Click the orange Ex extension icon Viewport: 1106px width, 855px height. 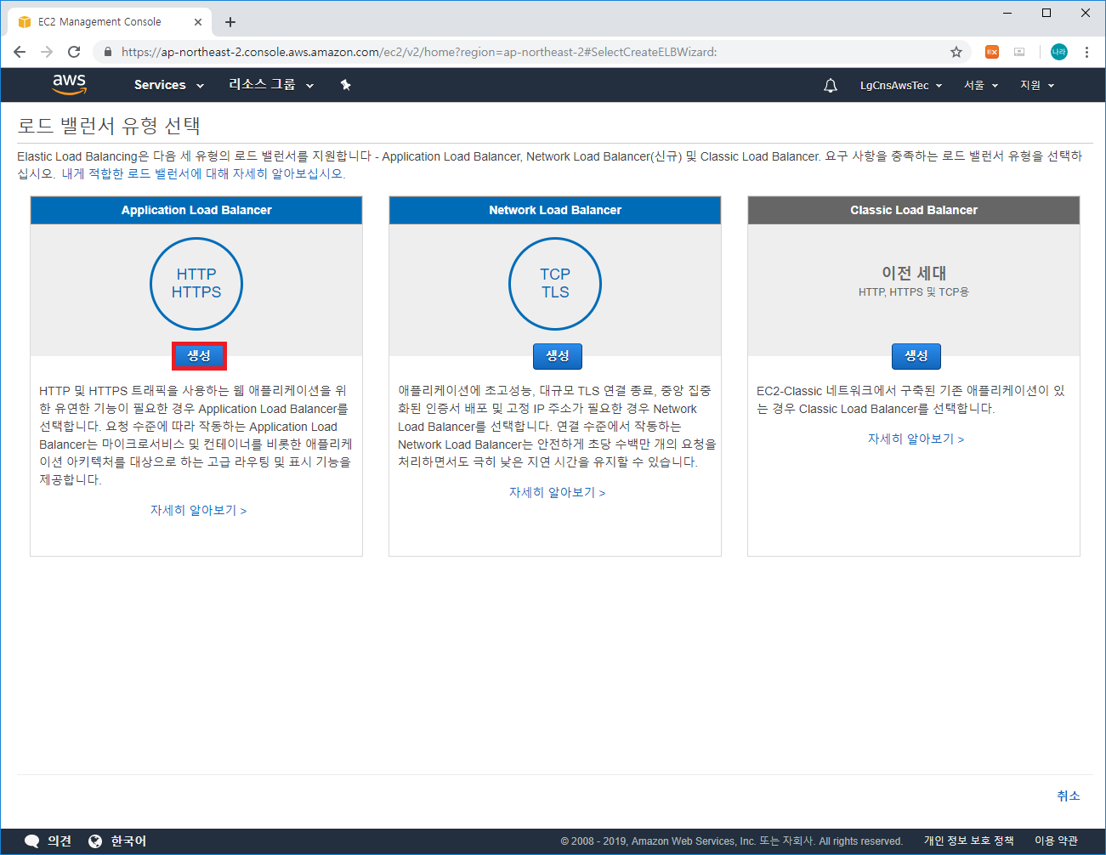click(x=992, y=52)
